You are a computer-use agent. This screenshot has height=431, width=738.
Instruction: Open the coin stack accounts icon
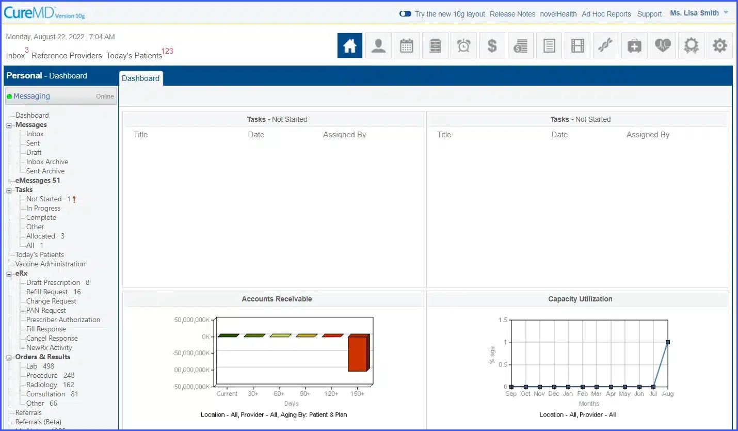tap(521, 45)
